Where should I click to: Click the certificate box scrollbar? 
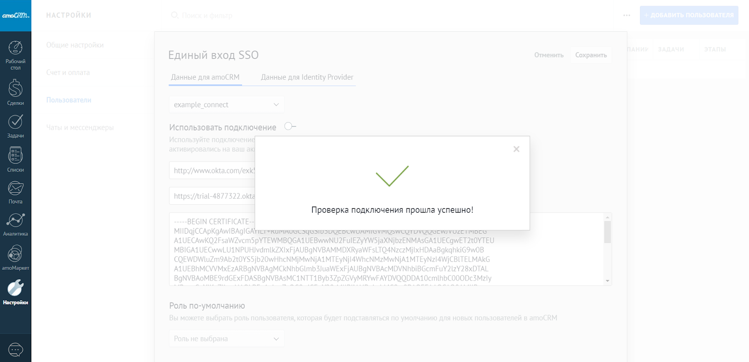pyautogui.click(x=608, y=232)
